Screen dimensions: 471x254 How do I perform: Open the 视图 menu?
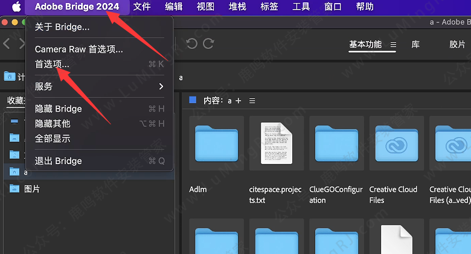tap(205, 7)
